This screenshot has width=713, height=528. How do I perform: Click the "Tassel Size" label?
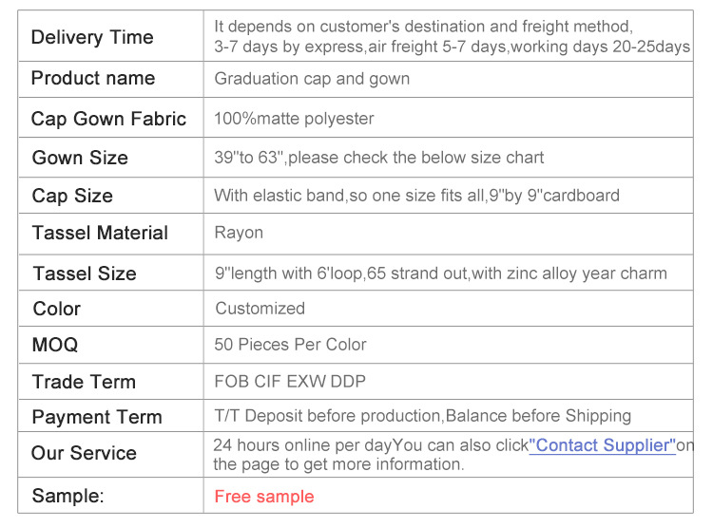click(x=85, y=273)
